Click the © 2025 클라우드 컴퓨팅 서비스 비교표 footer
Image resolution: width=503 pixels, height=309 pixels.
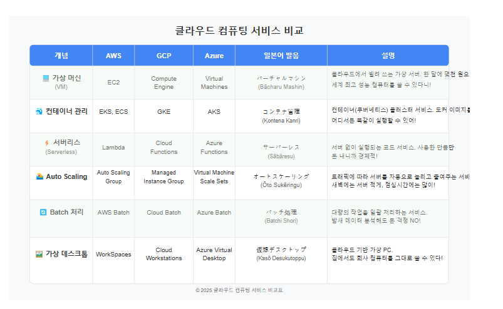click(239, 290)
